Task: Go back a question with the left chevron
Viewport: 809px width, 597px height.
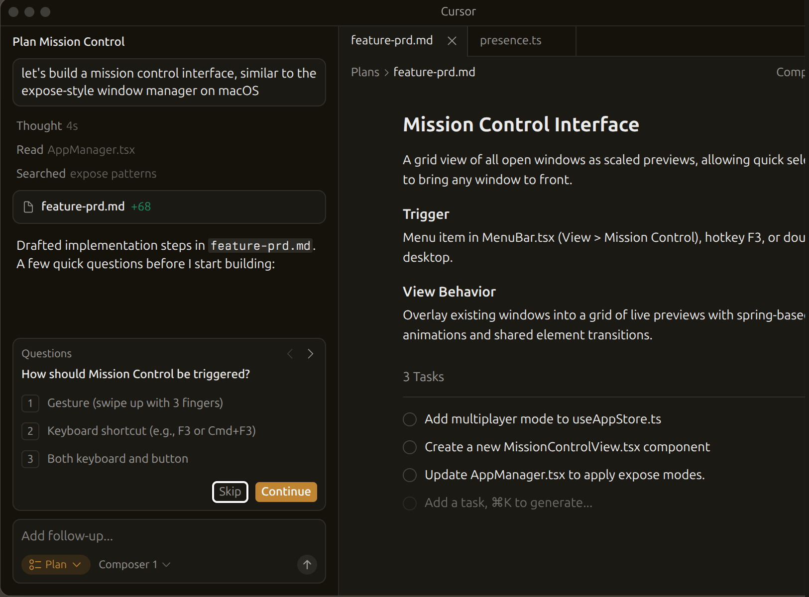Action: click(x=290, y=353)
